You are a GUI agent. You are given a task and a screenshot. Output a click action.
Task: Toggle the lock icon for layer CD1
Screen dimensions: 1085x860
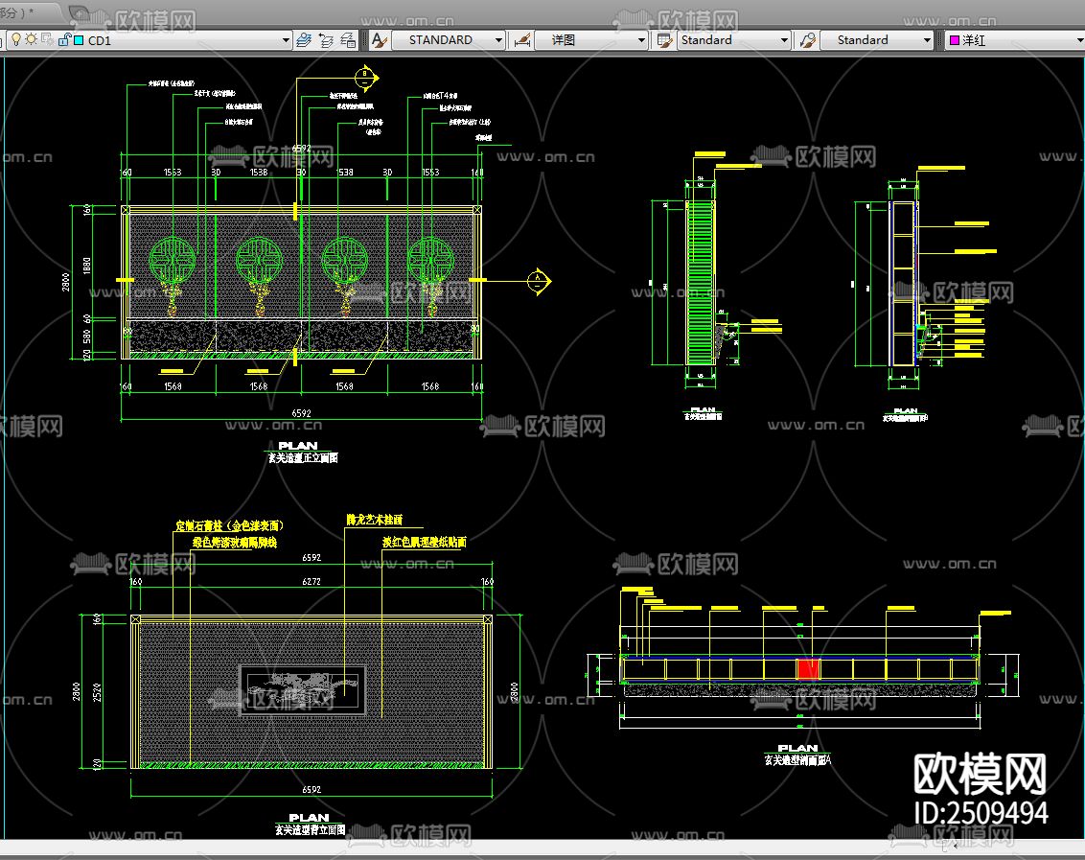tap(63, 39)
